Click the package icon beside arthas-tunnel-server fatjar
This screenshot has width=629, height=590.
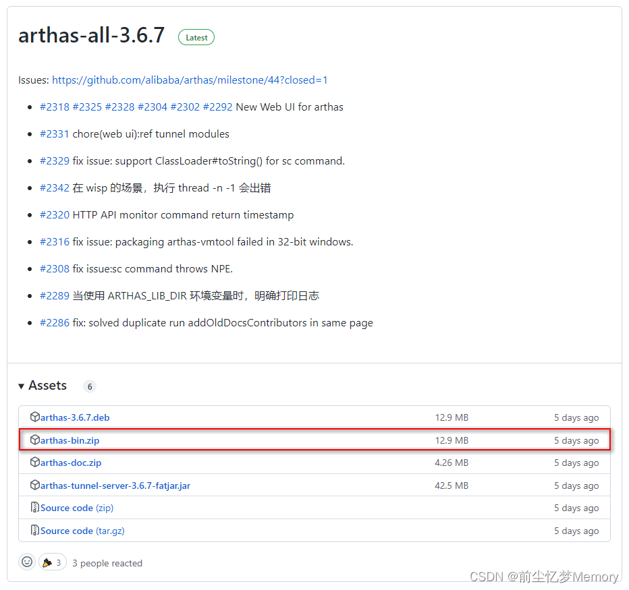[x=35, y=485]
